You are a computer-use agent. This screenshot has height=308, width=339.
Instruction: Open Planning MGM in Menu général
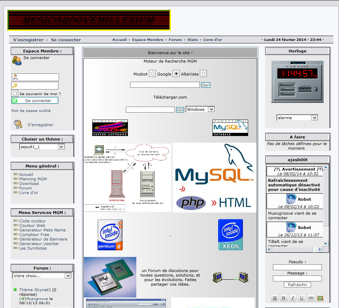point(33,179)
